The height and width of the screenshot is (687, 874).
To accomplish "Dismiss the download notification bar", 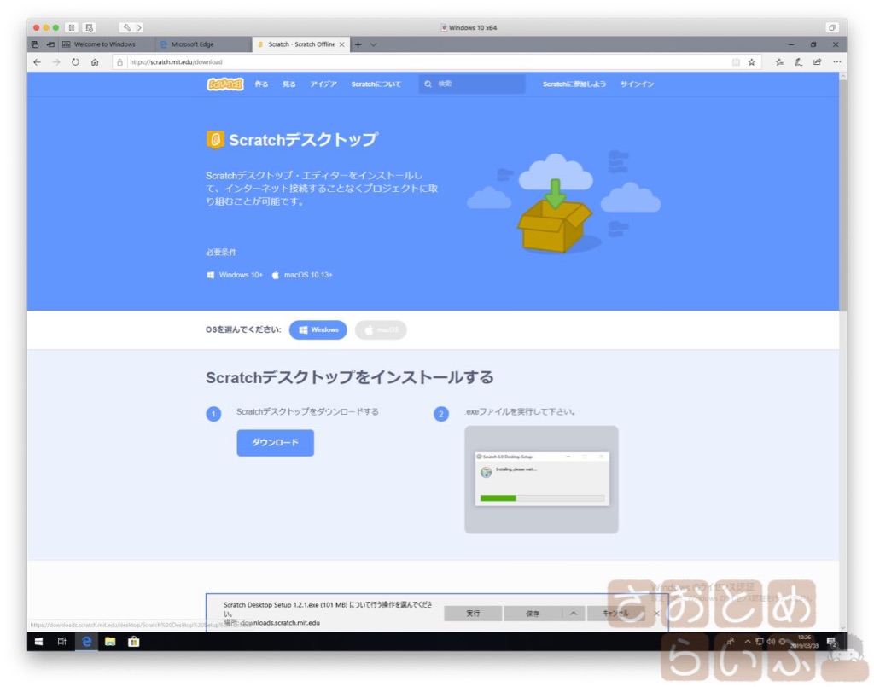I will tap(656, 614).
